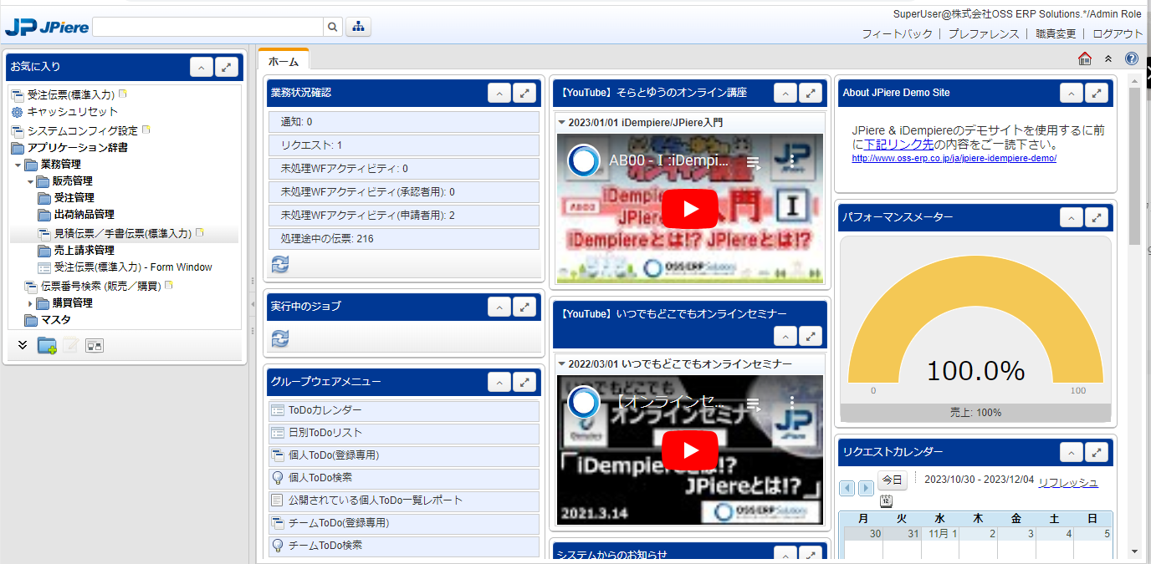Open 個人ToDo(登録専用) menu item

coord(404,456)
